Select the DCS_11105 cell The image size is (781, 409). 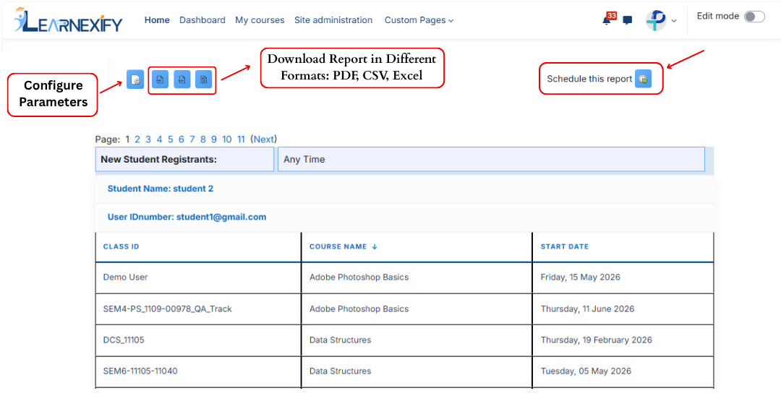pos(198,340)
